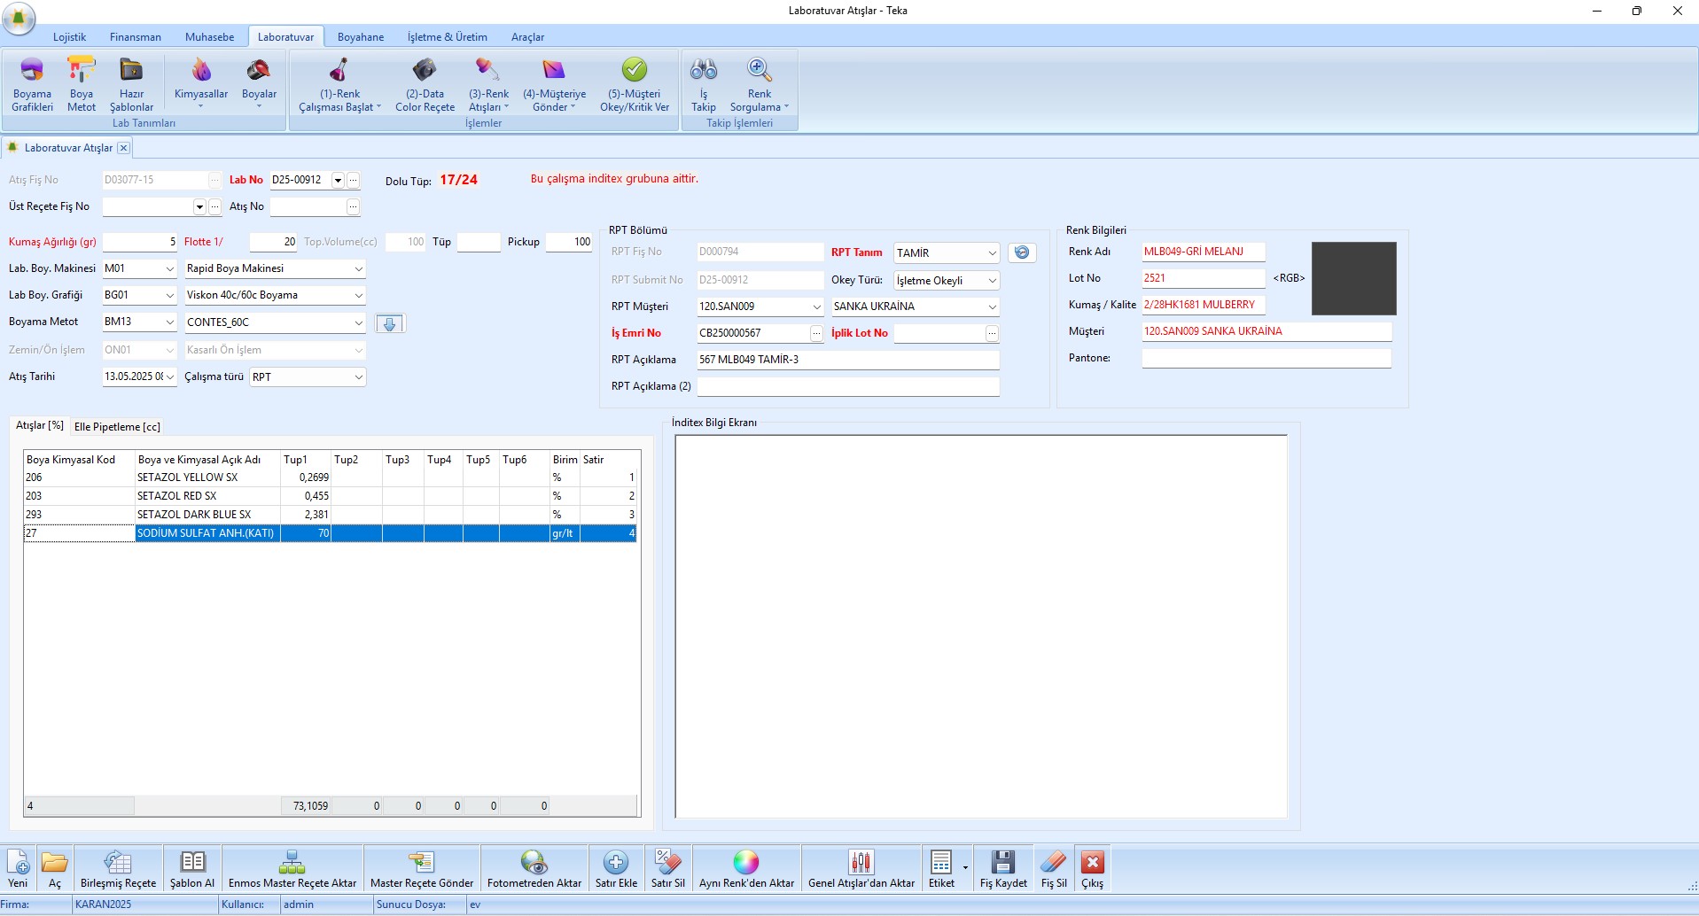
Task: Open Okey Türü İşletme Okeyli dropdown
Action: click(993, 281)
